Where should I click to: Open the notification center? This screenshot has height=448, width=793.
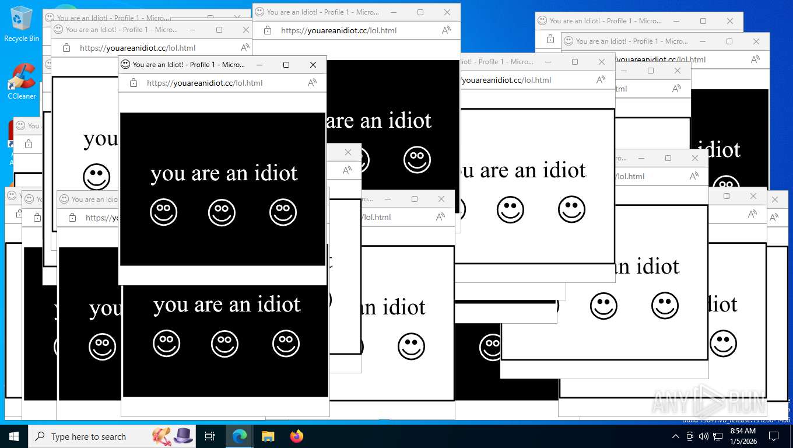point(774,436)
